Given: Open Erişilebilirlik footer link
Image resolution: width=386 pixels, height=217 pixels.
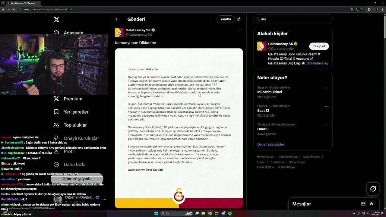Looking at the screenshot, I should (277, 162).
